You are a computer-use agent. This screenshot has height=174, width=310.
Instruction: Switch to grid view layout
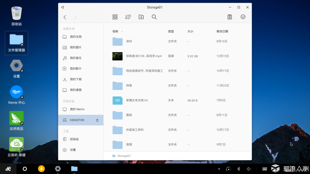tap(115, 17)
